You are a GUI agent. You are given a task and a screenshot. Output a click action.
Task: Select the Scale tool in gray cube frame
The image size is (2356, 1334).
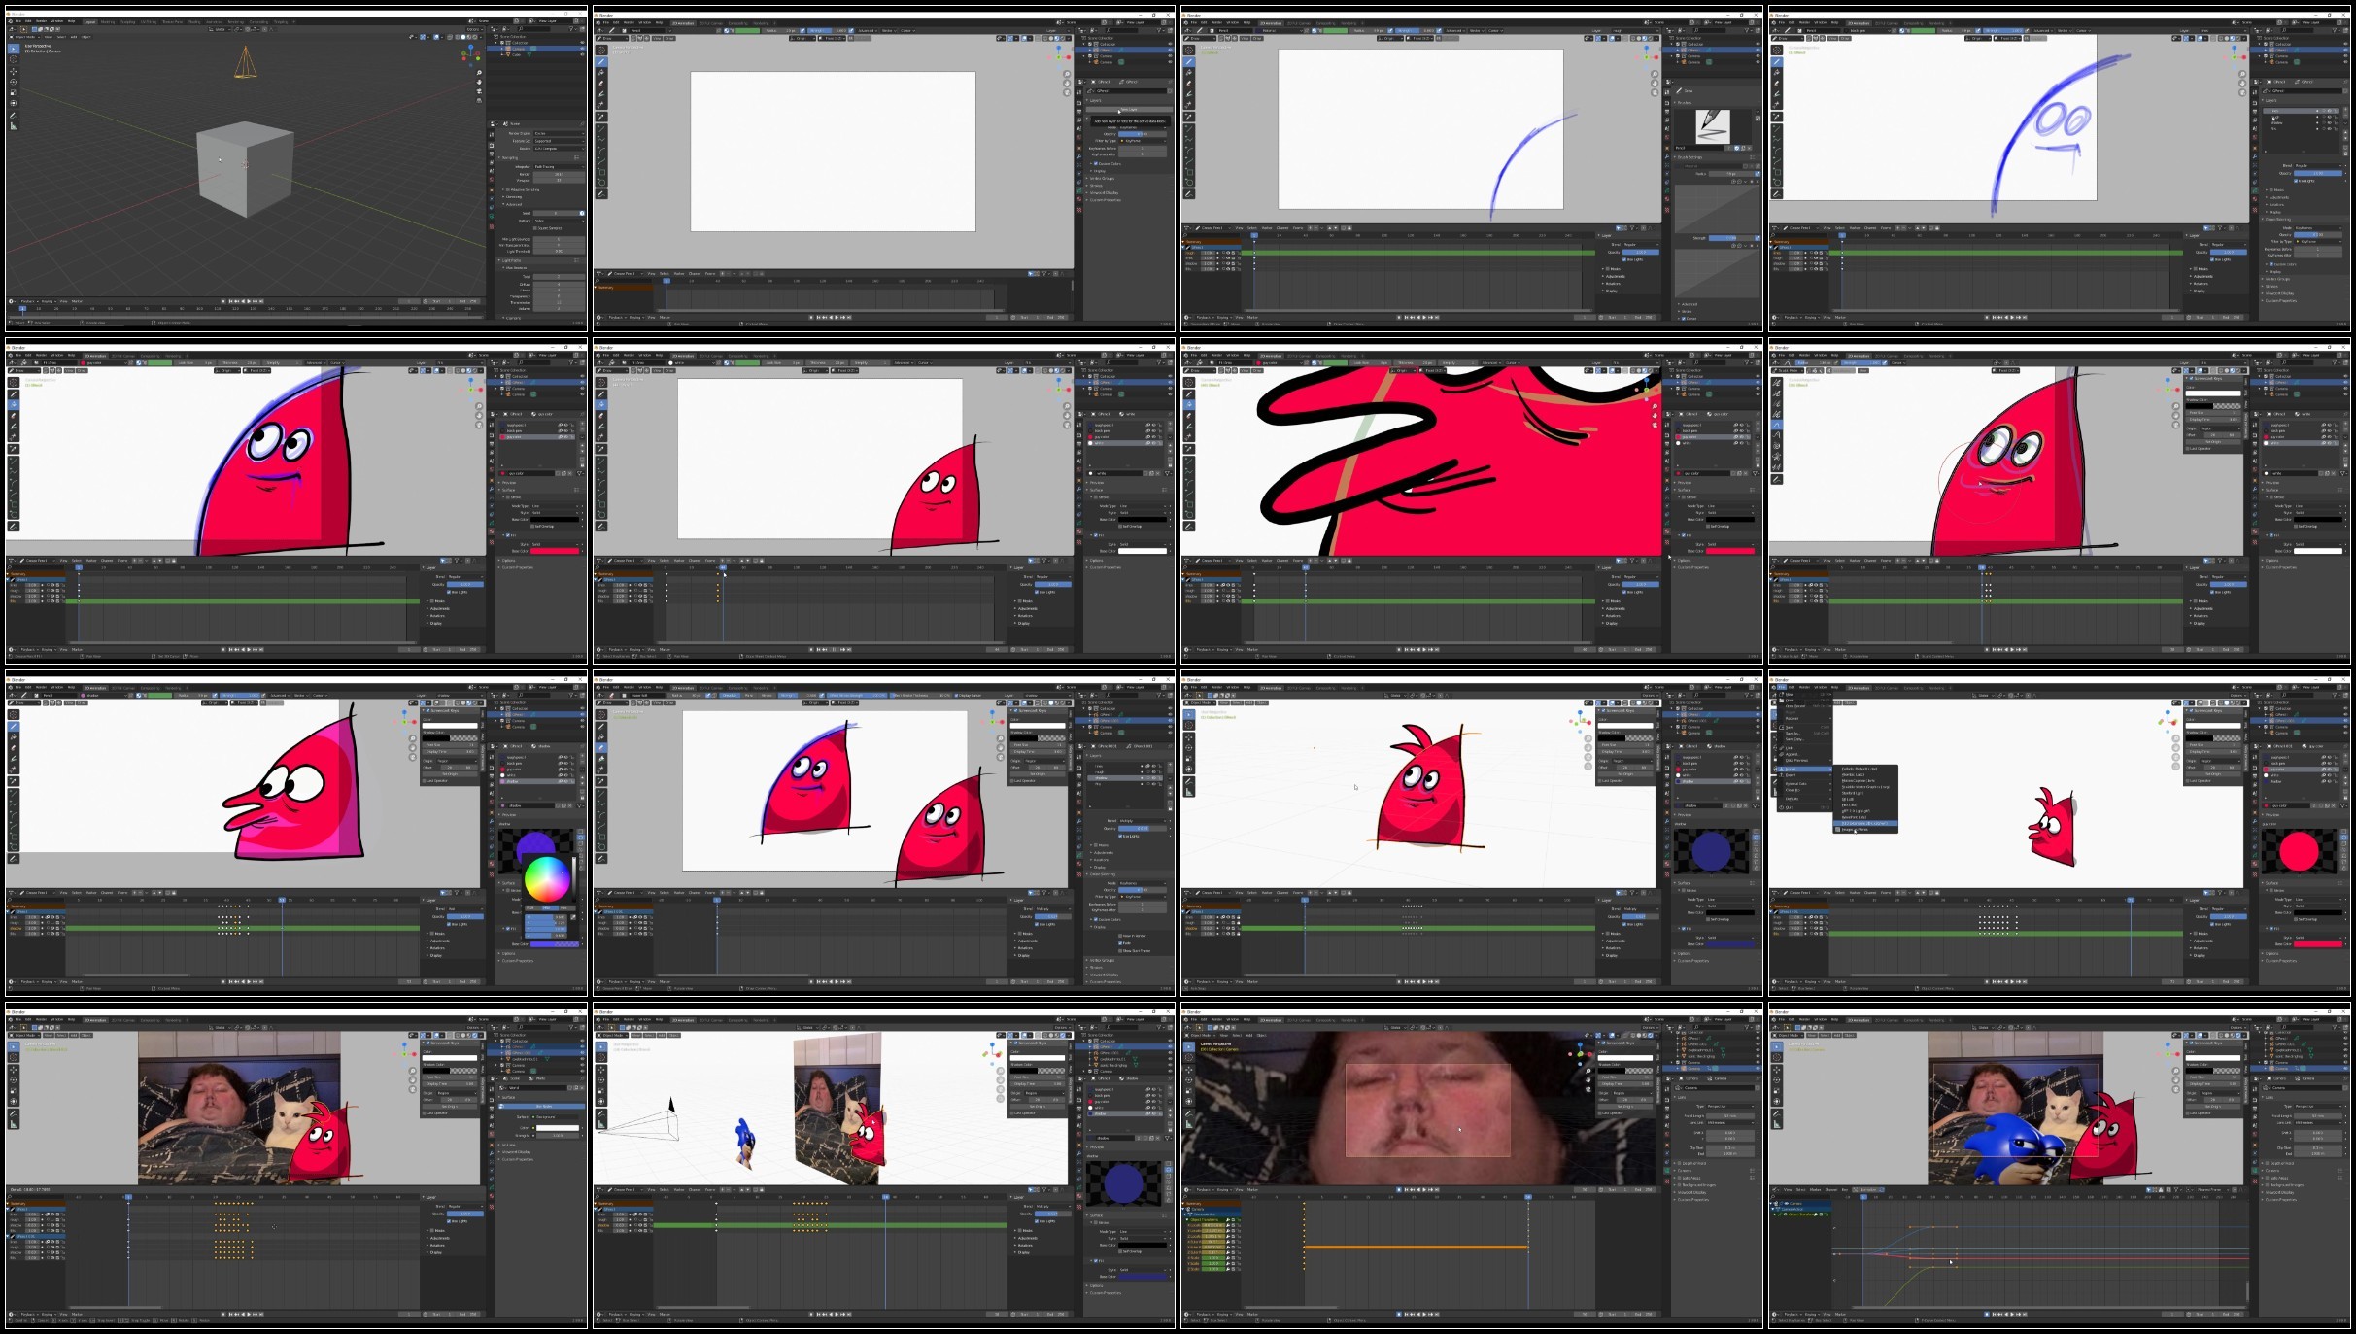(14, 92)
